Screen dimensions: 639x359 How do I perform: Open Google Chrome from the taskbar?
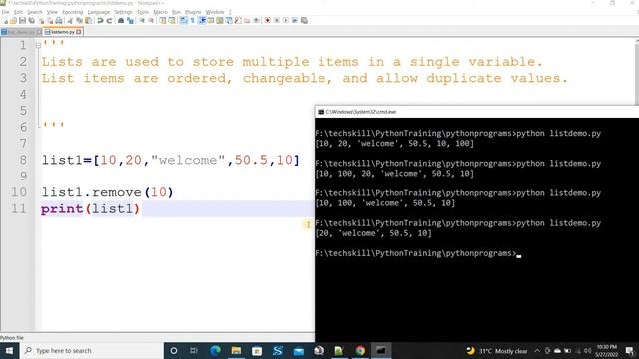coord(360,350)
